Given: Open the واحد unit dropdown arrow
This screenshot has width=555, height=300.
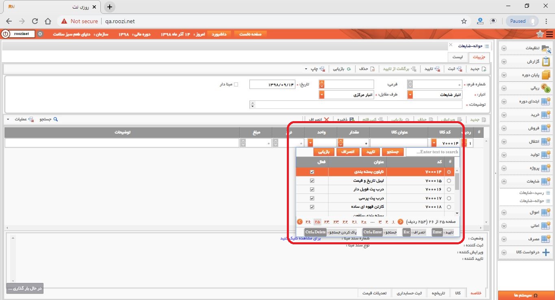Looking at the screenshot, I should tap(311, 143).
